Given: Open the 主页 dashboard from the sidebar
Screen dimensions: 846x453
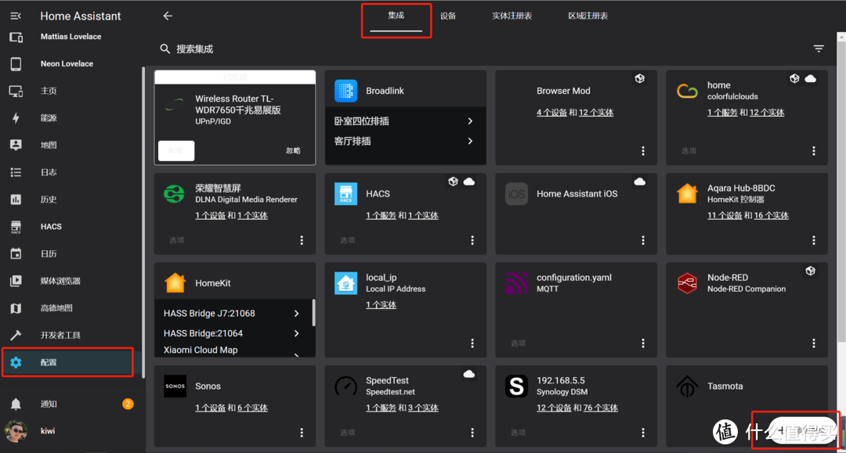Looking at the screenshot, I should (x=49, y=91).
